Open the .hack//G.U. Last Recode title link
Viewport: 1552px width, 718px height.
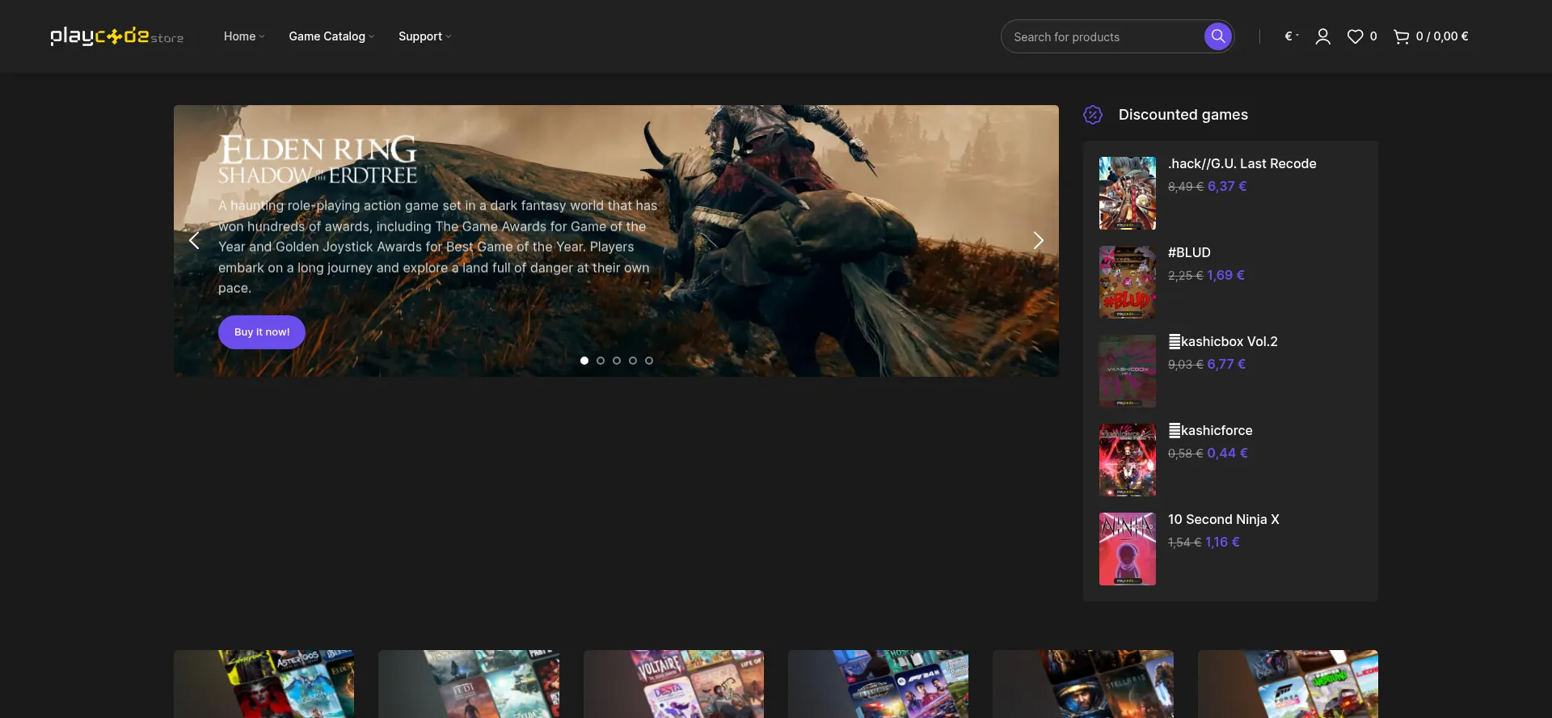click(1242, 164)
